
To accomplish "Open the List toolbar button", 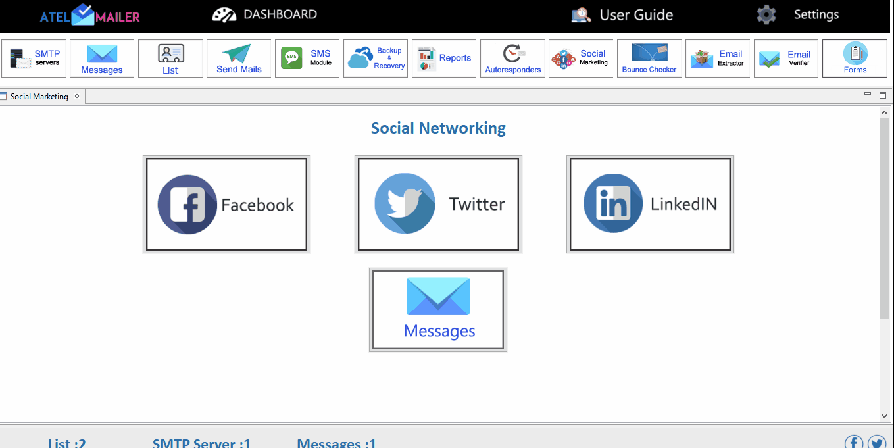I will coord(170,59).
